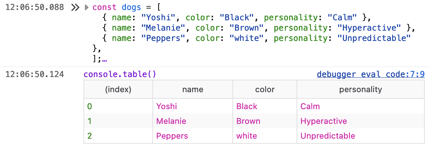Select the Melanie cell in the table
This screenshot has height=146, width=430.
tap(193, 121)
